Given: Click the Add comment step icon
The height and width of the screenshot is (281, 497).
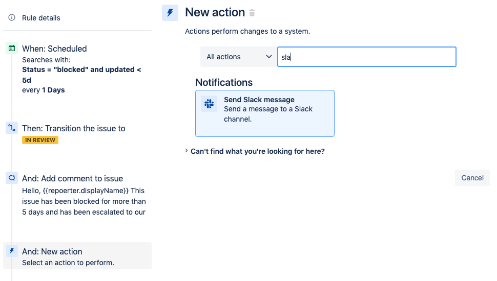Looking at the screenshot, I should point(12,178).
